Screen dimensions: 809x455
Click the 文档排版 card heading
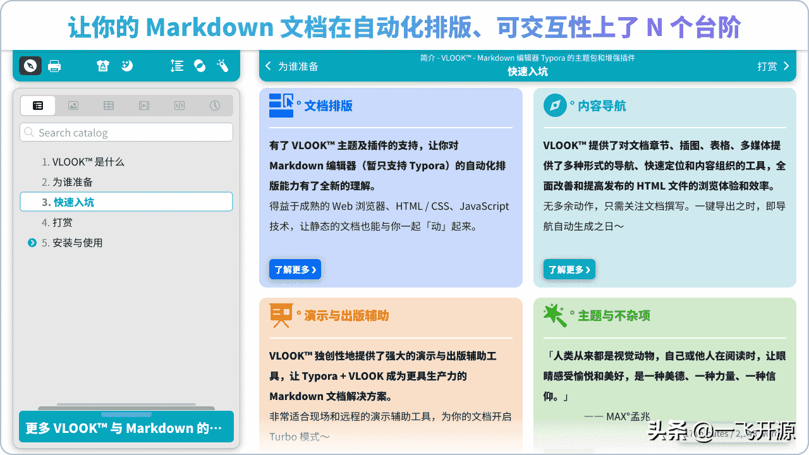pyautogui.click(x=329, y=106)
